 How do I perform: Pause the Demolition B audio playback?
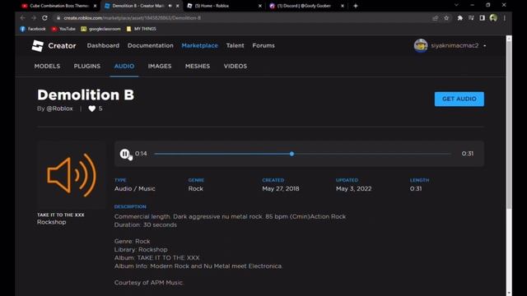coord(124,154)
